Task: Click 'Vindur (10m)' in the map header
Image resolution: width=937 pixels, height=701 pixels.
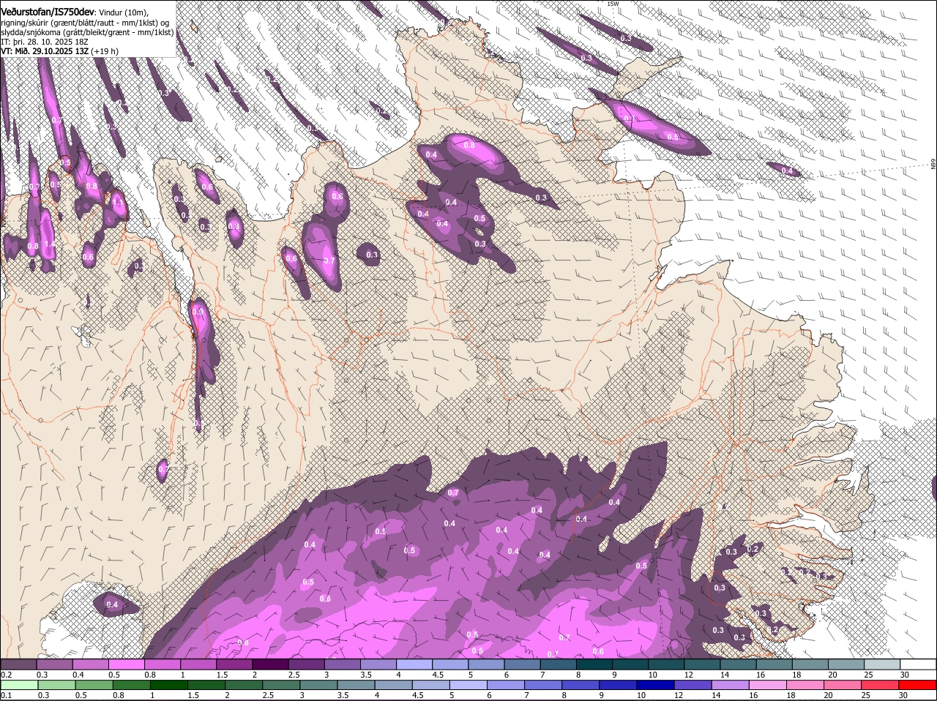Action: (x=124, y=13)
